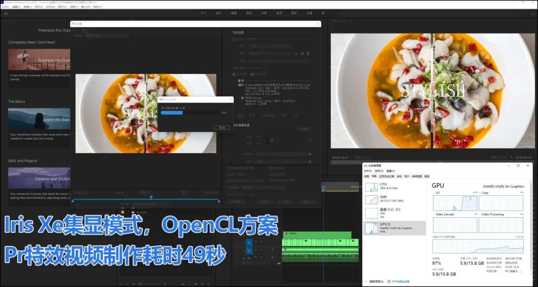The height and width of the screenshot is (287, 538).
Task: Switch to the 启动 tab in Task Manager
Action: click(400, 176)
